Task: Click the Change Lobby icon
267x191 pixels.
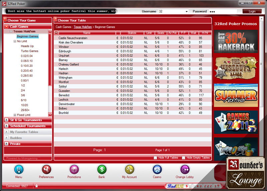Action: point(185,170)
